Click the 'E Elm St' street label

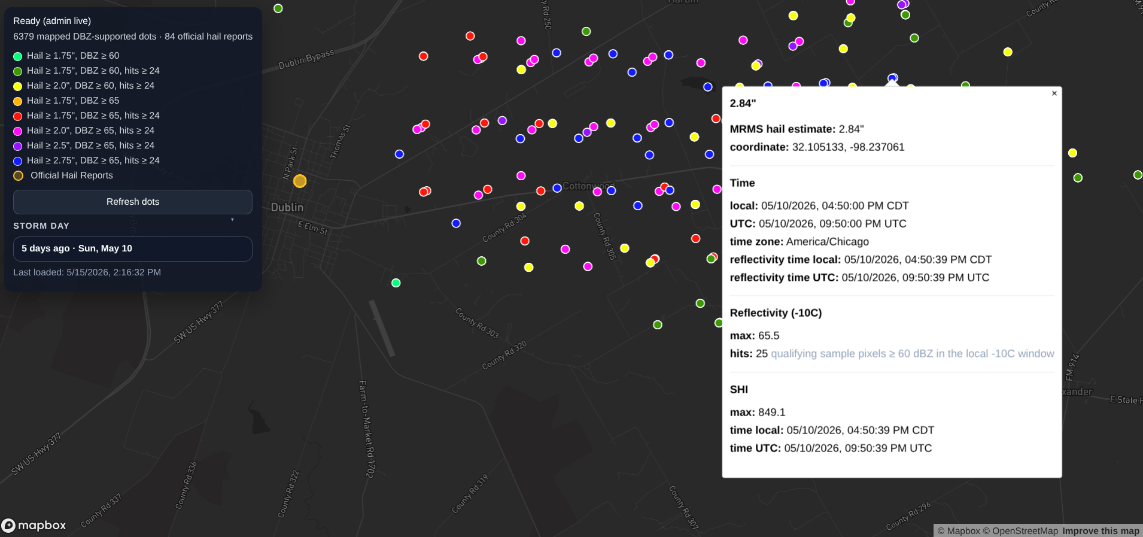313,227
